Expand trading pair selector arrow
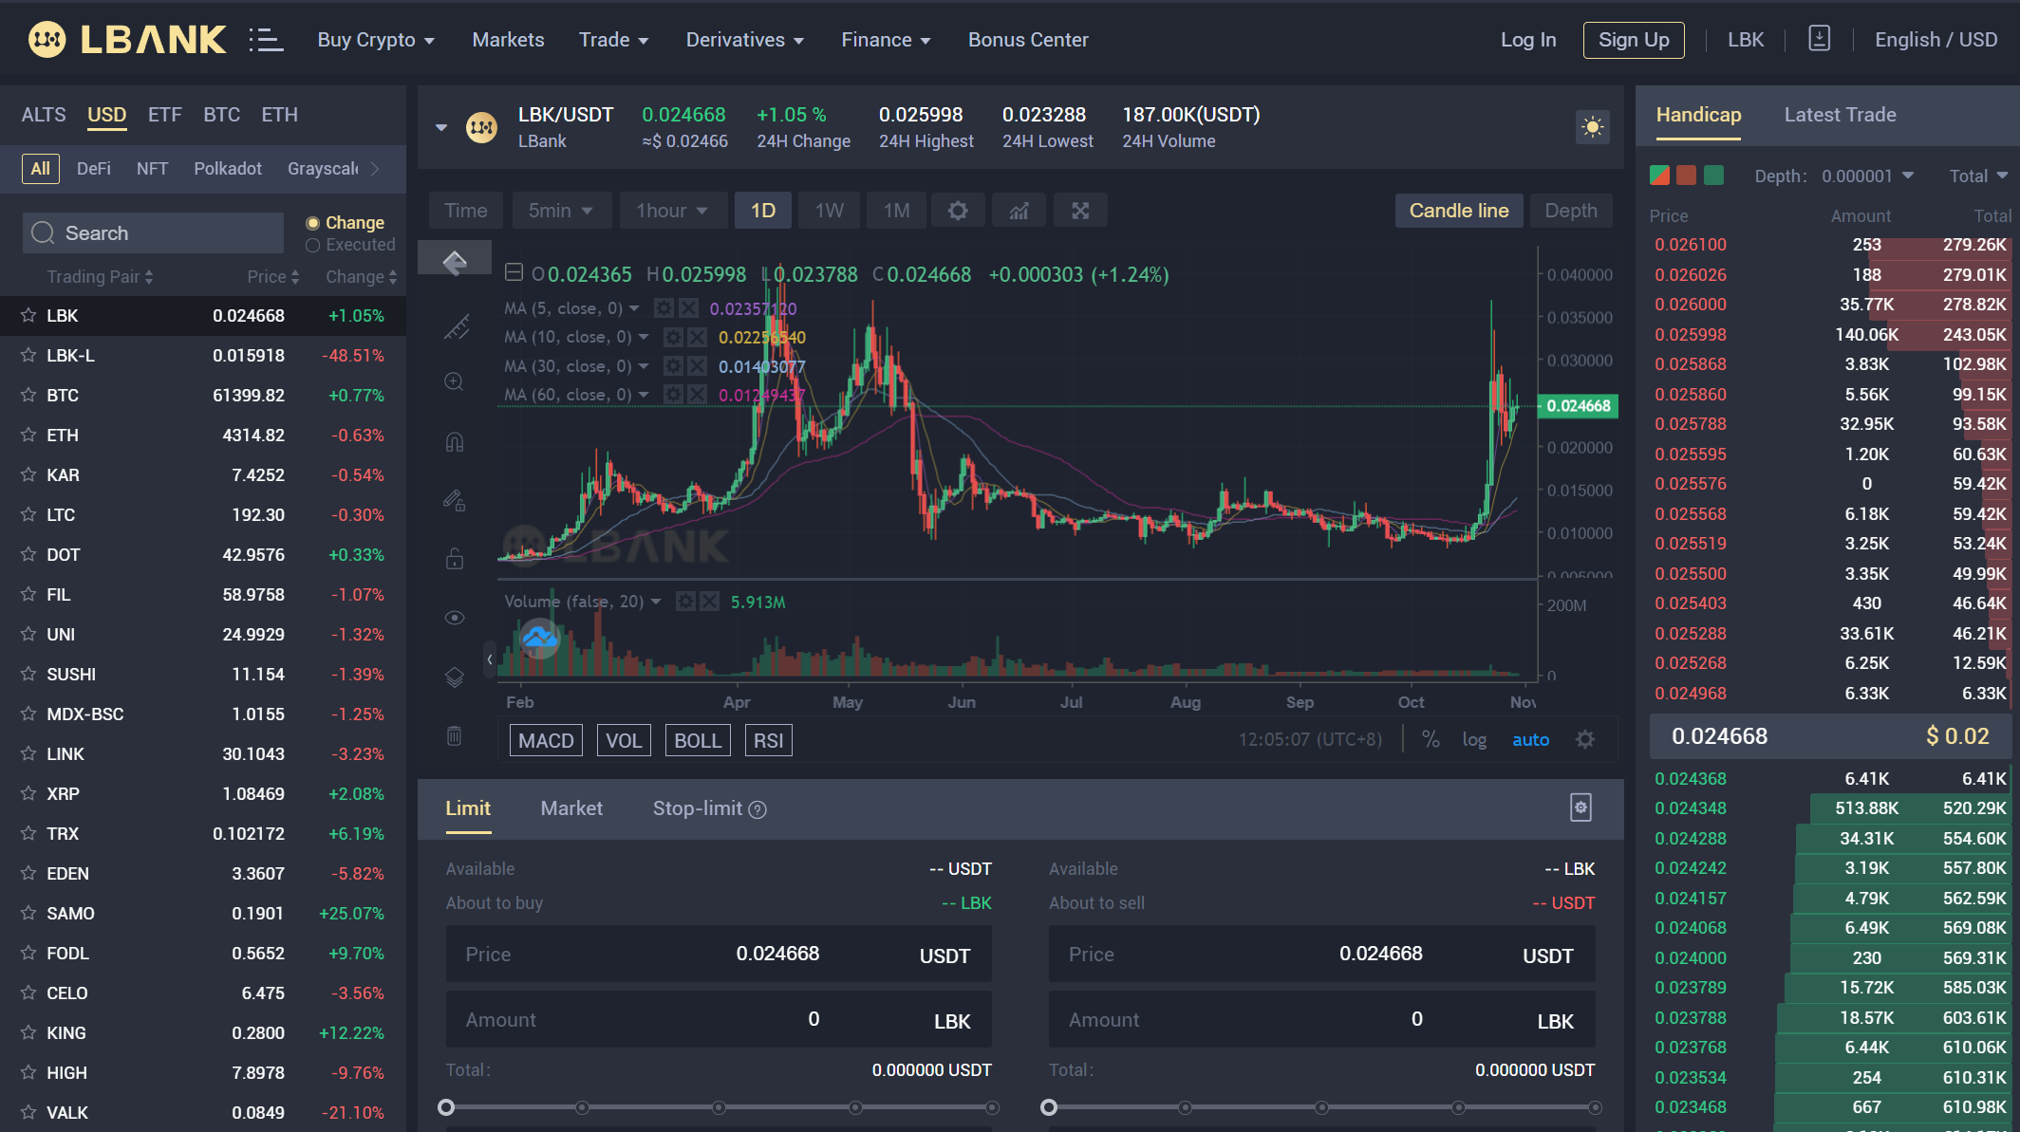 (x=441, y=127)
